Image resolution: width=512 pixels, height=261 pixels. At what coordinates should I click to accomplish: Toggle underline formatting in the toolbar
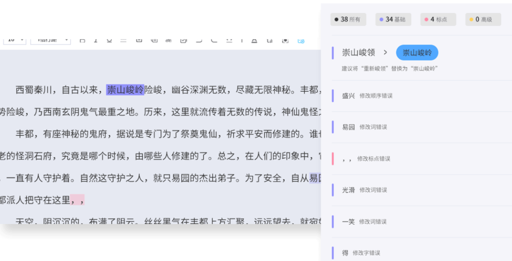tap(110, 40)
